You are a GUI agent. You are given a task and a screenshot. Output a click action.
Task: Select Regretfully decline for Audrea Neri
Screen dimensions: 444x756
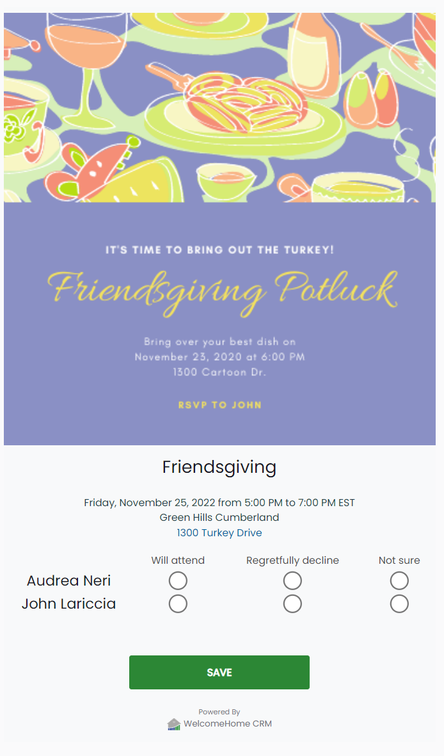(292, 580)
